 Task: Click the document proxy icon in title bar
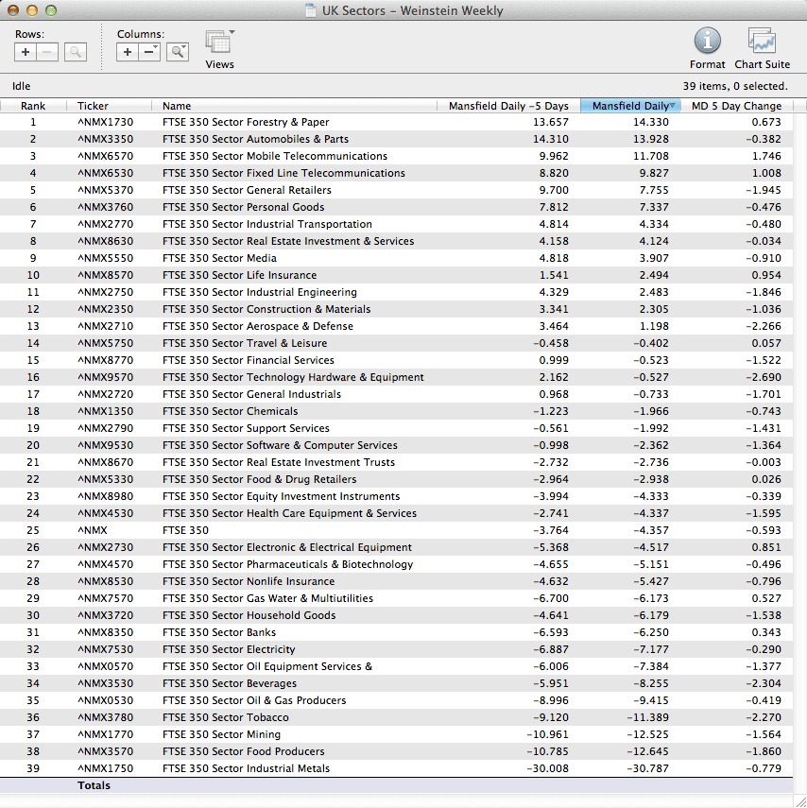[311, 11]
